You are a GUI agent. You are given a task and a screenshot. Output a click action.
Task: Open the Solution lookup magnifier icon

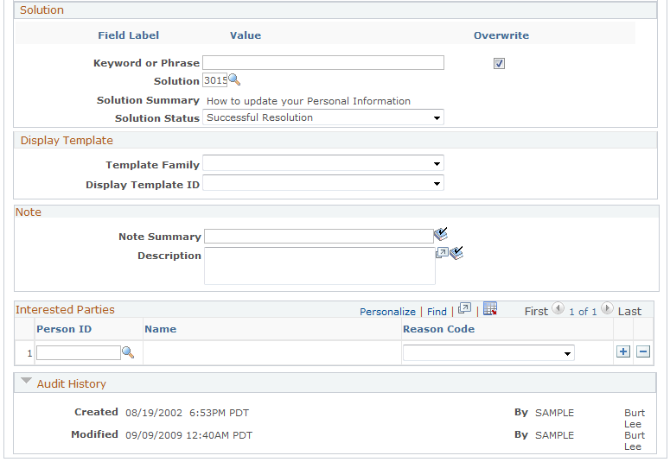[234, 79]
